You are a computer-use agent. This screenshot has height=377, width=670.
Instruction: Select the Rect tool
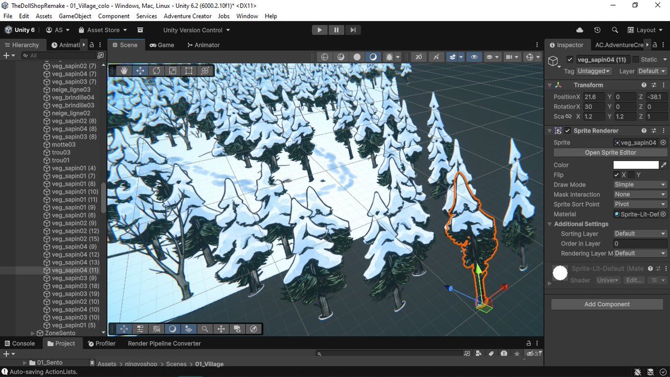(x=189, y=70)
